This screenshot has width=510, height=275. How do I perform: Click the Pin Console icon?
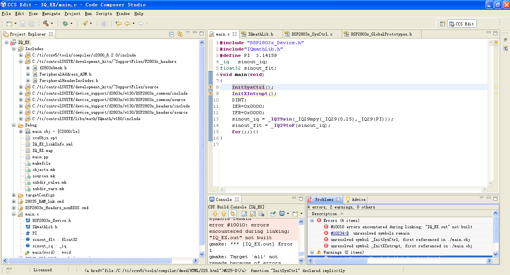[x=273, y=214]
